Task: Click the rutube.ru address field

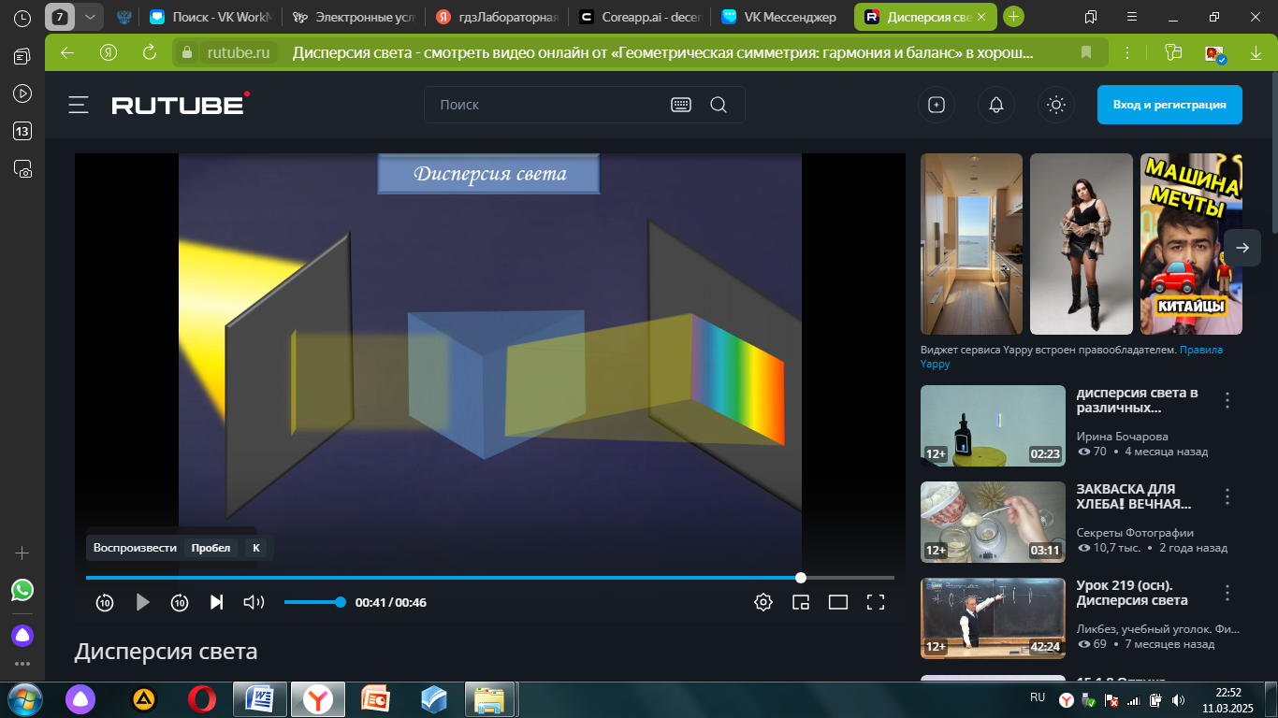Action: [238, 52]
